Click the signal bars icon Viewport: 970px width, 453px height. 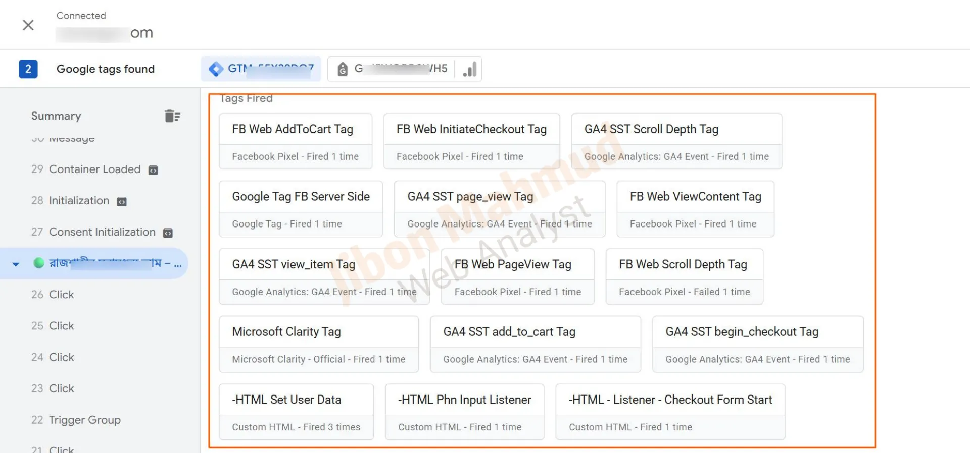click(x=469, y=69)
